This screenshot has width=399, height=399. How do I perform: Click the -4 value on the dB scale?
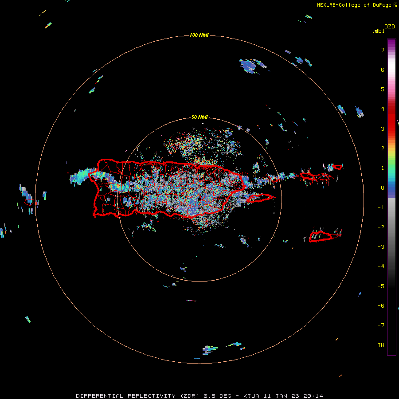[381, 266]
